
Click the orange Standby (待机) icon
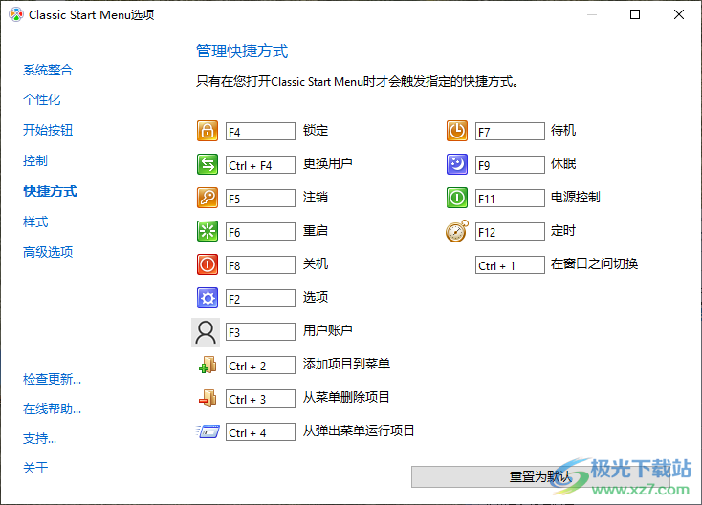456,131
